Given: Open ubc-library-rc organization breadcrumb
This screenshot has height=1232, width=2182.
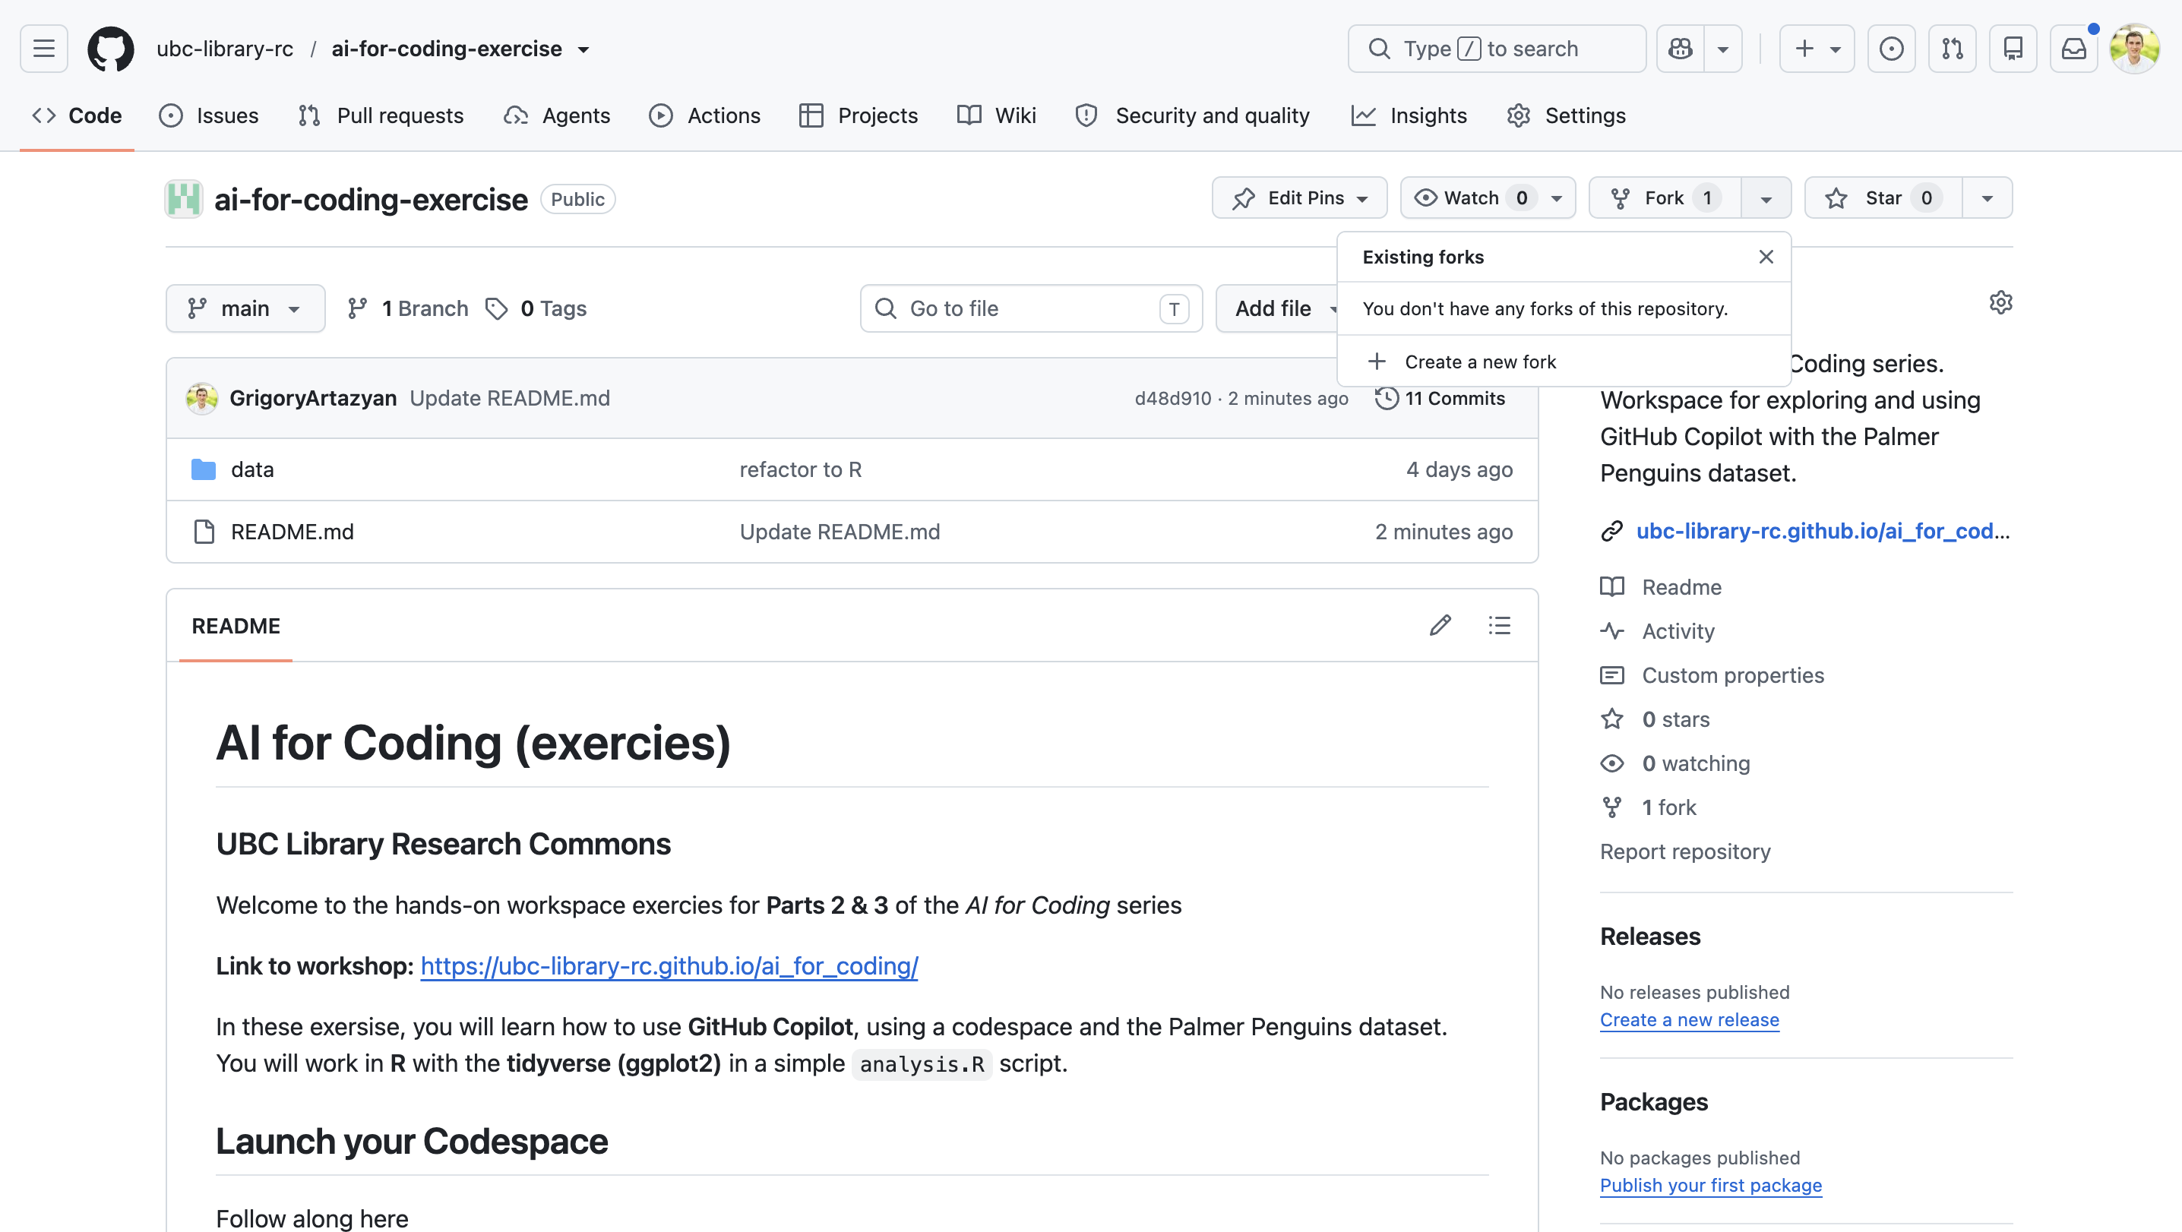Looking at the screenshot, I should 224,49.
